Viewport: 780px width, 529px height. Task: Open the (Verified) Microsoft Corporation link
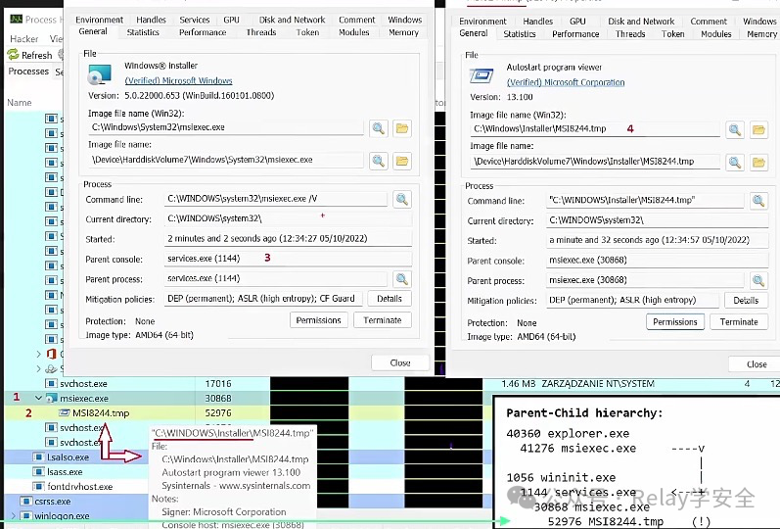[x=566, y=82]
